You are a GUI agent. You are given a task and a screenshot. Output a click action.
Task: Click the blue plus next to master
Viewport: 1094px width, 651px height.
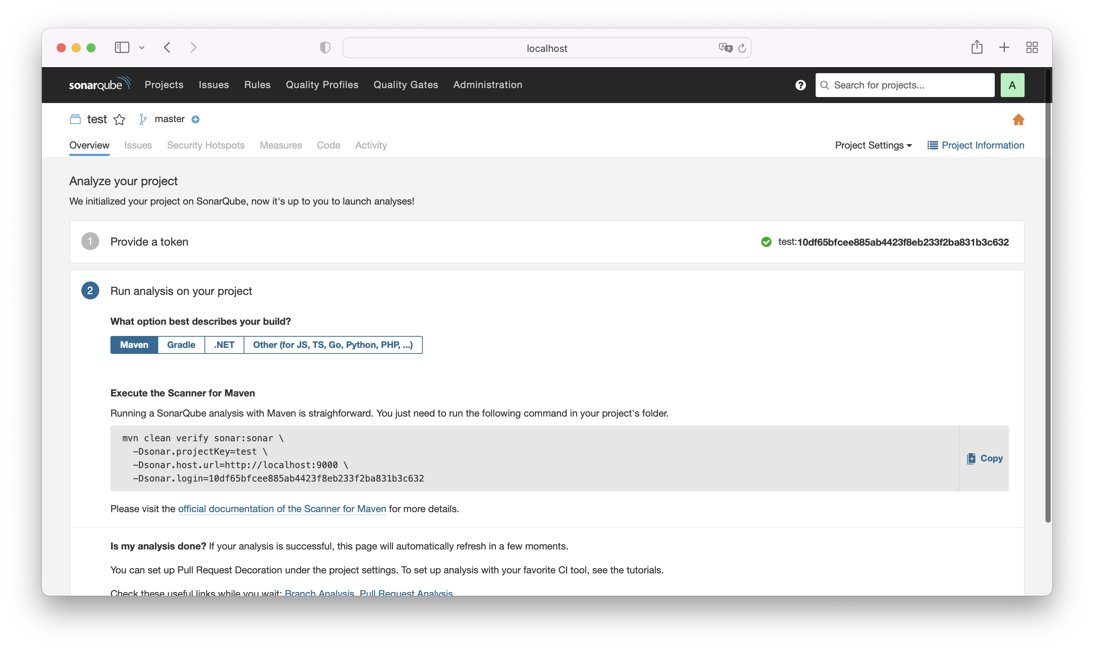pos(196,120)
